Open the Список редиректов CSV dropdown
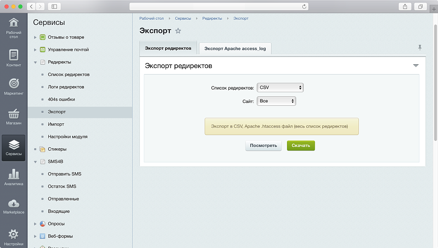438x248 pixels. [x=280, y=87]
